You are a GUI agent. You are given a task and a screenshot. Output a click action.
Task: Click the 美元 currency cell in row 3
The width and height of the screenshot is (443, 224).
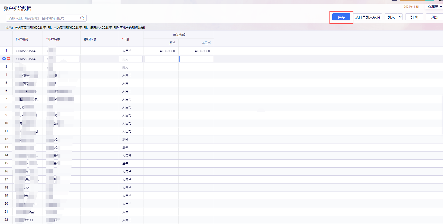[125, 67]
